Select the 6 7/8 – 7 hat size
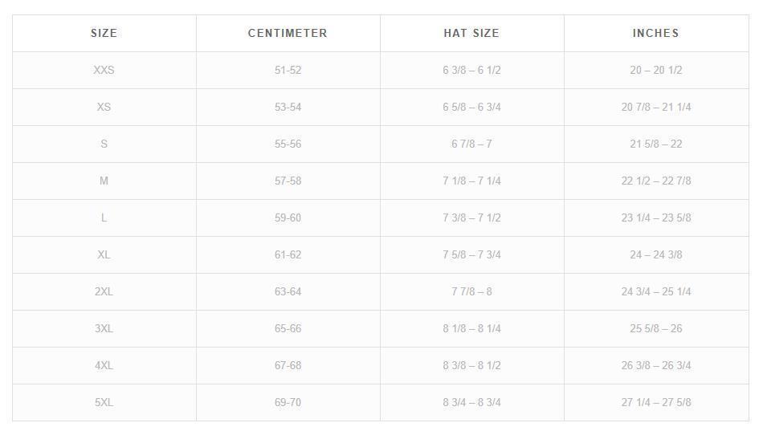This screenshot has height=431, width=759. 471,144
